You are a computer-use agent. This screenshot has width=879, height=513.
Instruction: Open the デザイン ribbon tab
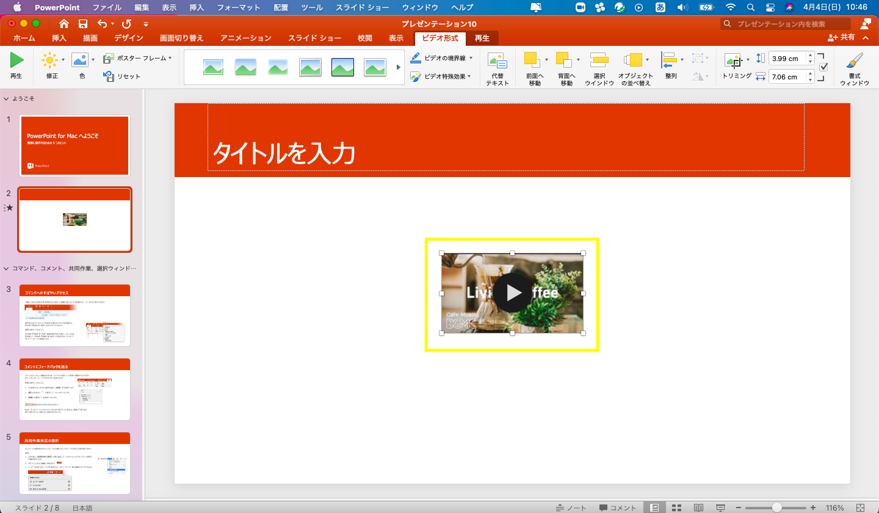pos(128,38)
